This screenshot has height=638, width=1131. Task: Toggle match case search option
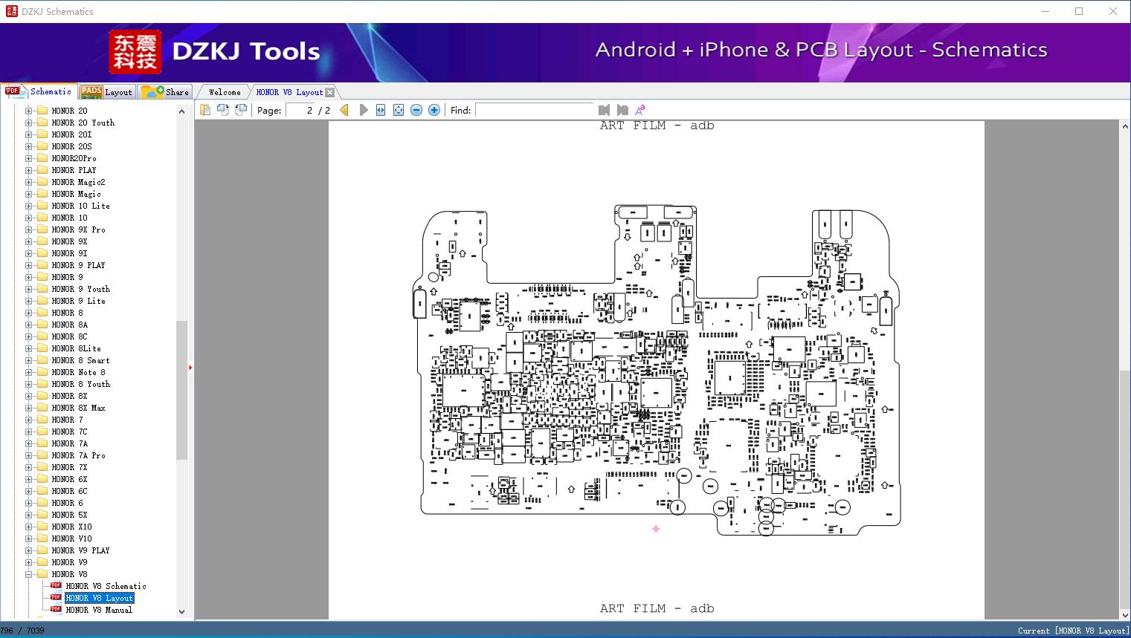(x=639, y=110)
